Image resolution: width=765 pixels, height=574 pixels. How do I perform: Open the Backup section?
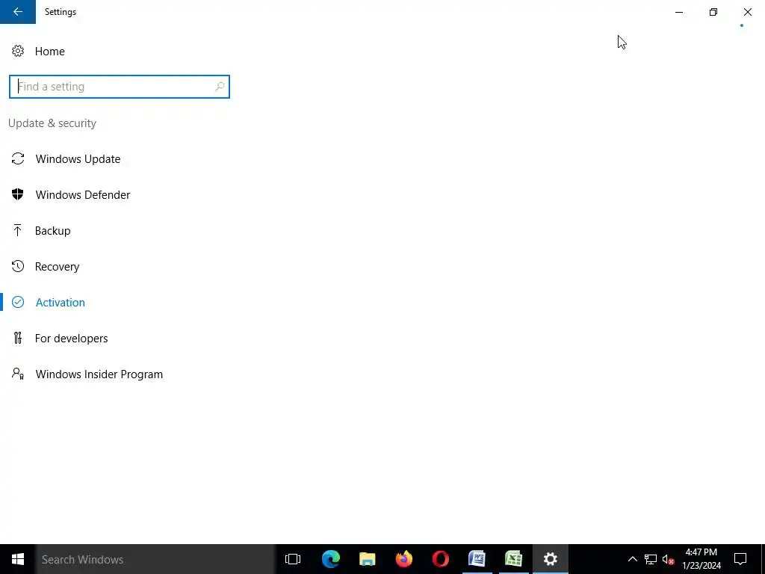coord(53,230)
